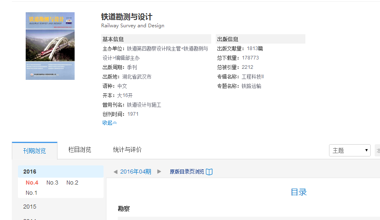380x220 pixels.
Task: Click 创刊时间 value 1971
Action: pyautogui.click(x=133, y=114)
